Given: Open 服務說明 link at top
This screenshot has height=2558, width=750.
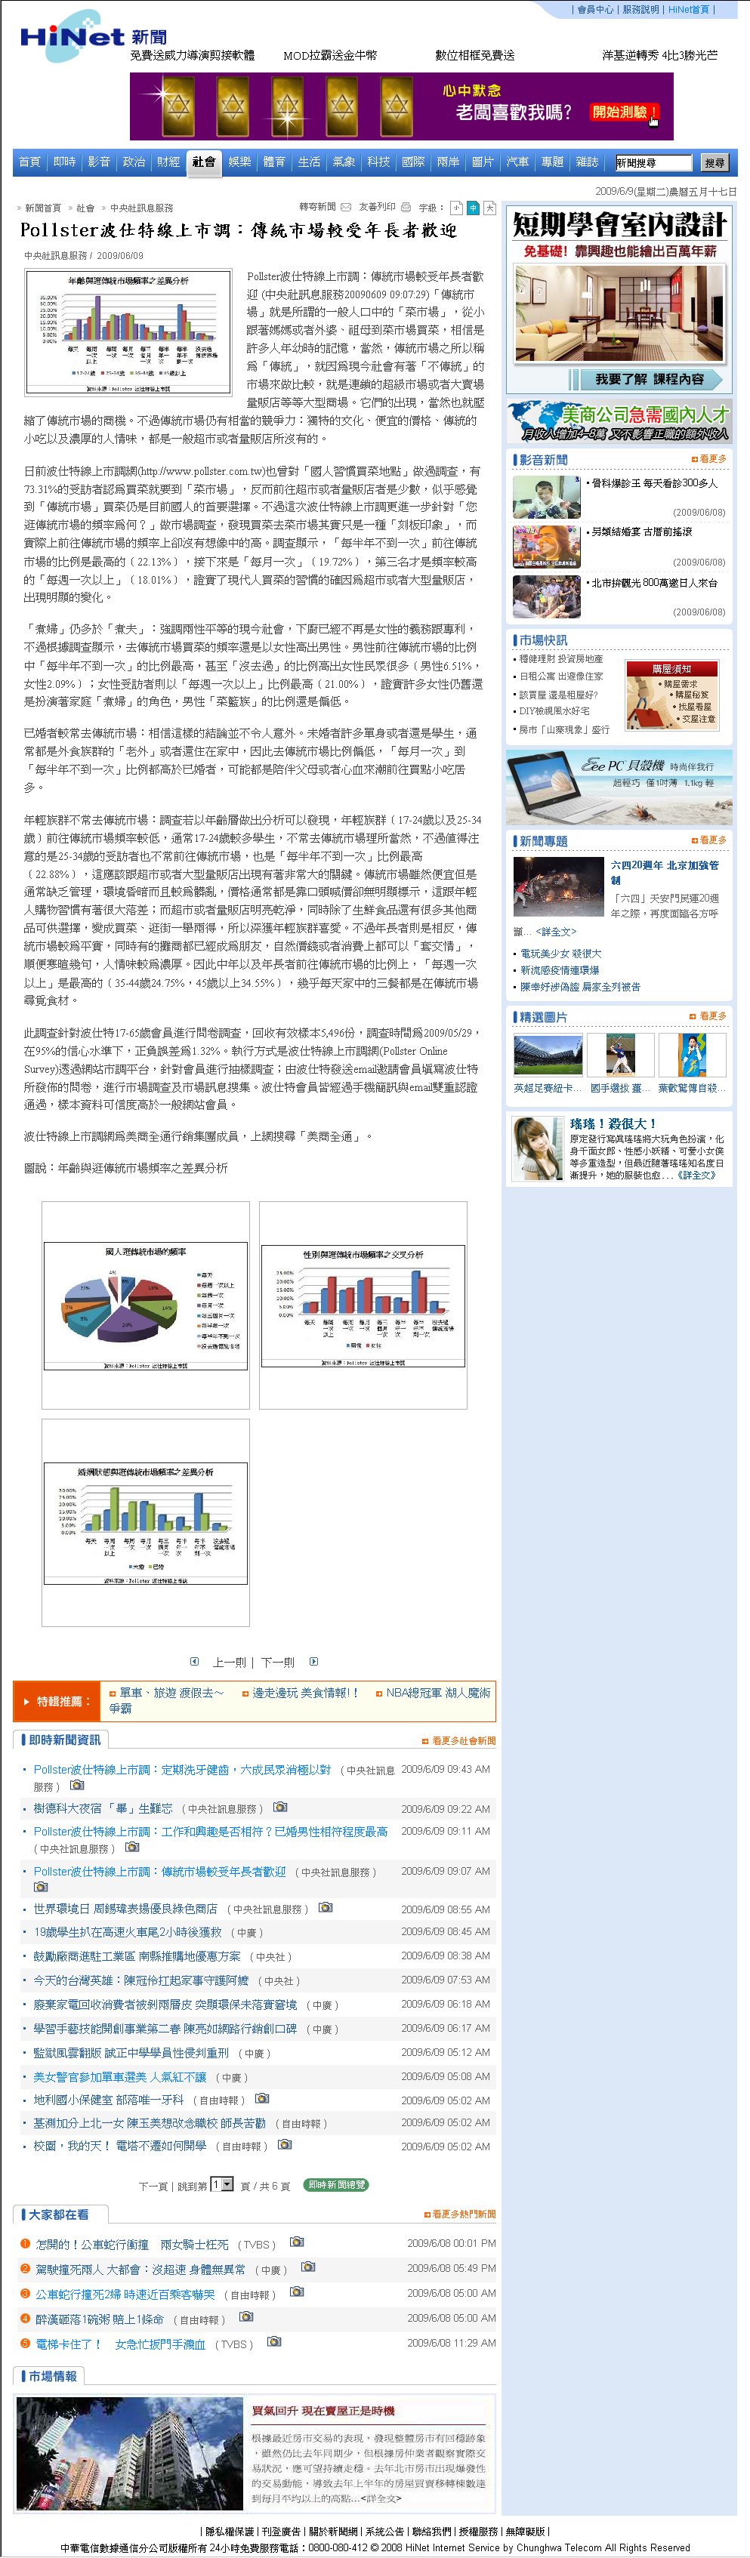Looking at the screenshot, I should (640, 9).
